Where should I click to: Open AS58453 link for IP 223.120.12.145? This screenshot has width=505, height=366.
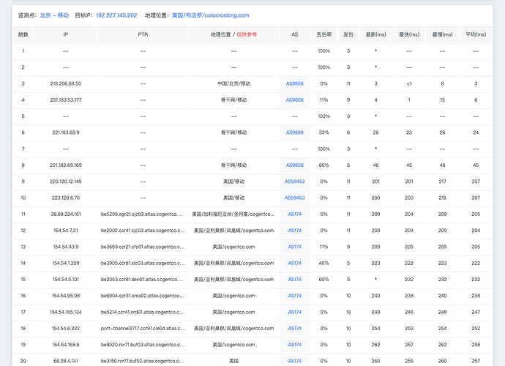[x=295, y=182]
